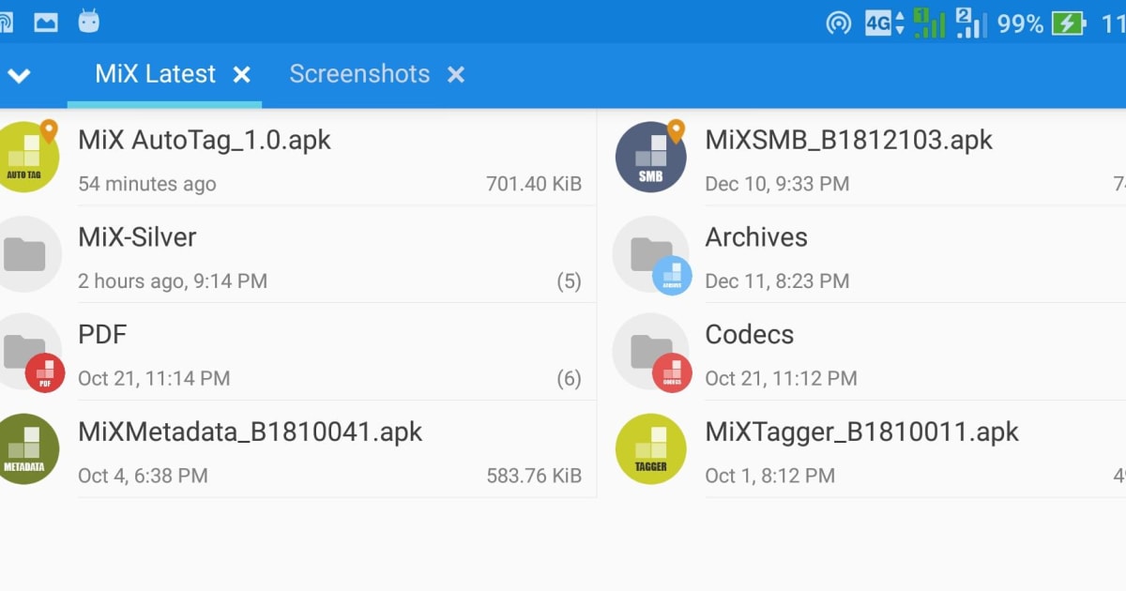Switch to the Screenshots tab
Screen dimensions: 1126x591
coord(360,74)
